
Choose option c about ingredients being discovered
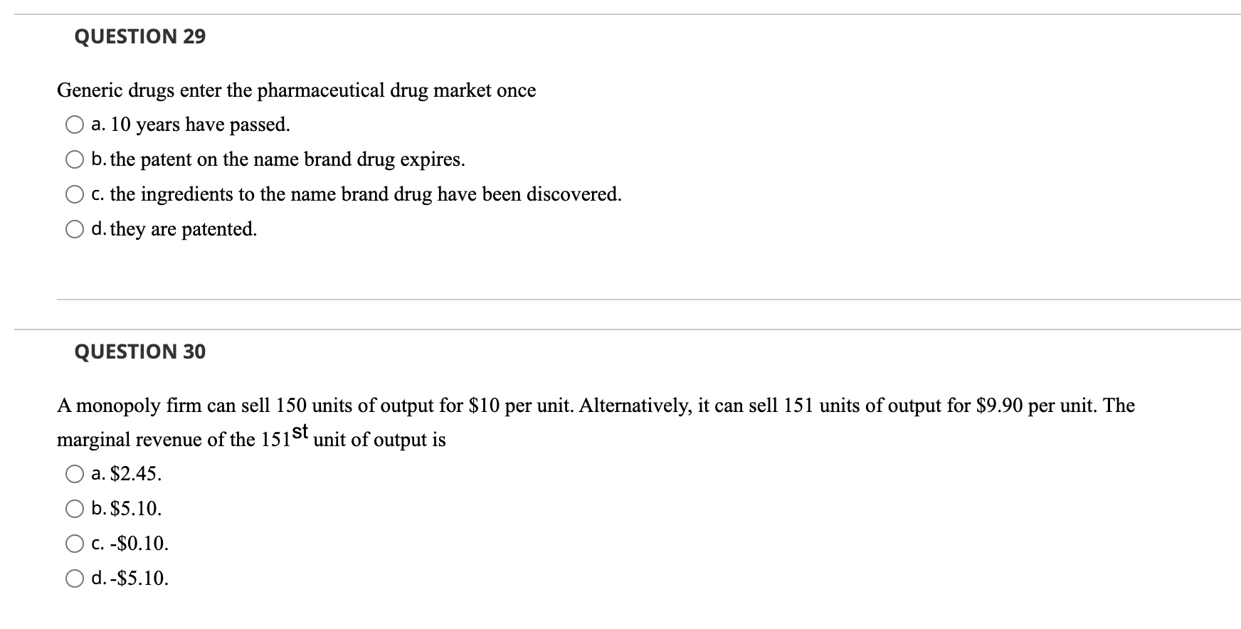pos(74,194)
